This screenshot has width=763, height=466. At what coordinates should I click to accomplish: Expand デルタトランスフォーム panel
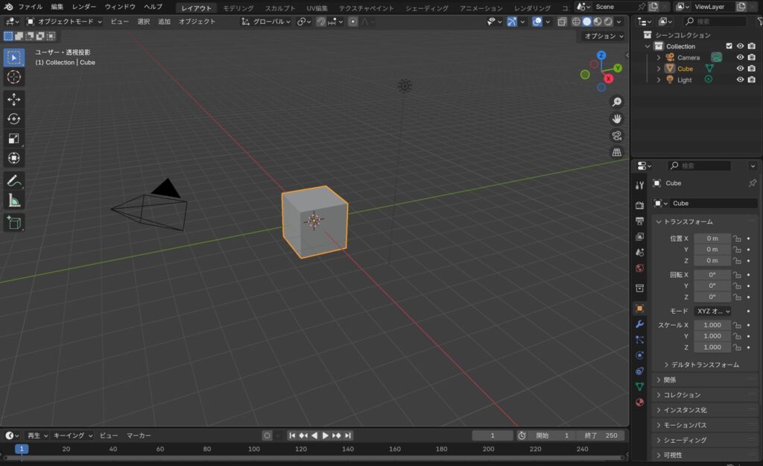click(x=706, y=365)
